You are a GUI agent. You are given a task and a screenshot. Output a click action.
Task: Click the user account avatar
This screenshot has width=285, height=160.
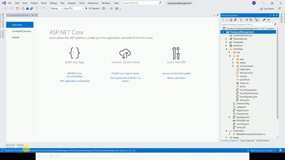[254, 3]
